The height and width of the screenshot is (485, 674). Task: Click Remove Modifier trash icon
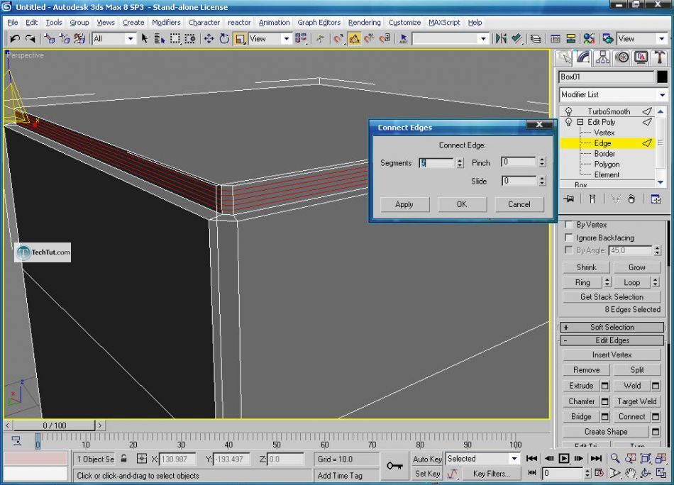point(631,199)
